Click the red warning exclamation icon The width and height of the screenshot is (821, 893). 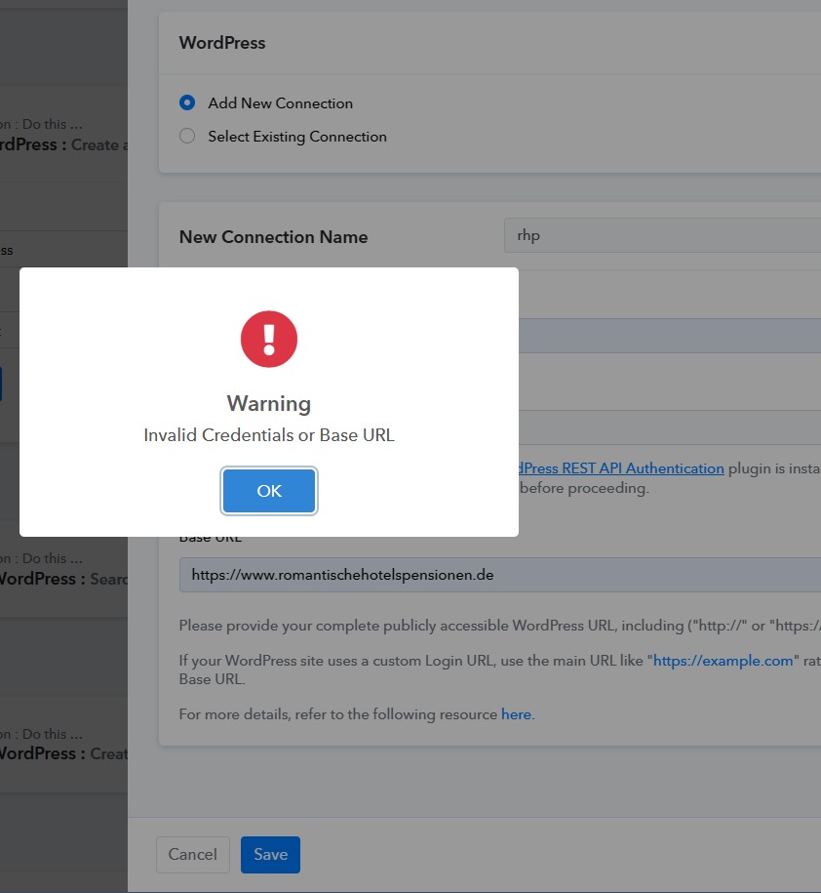[269, 339]
